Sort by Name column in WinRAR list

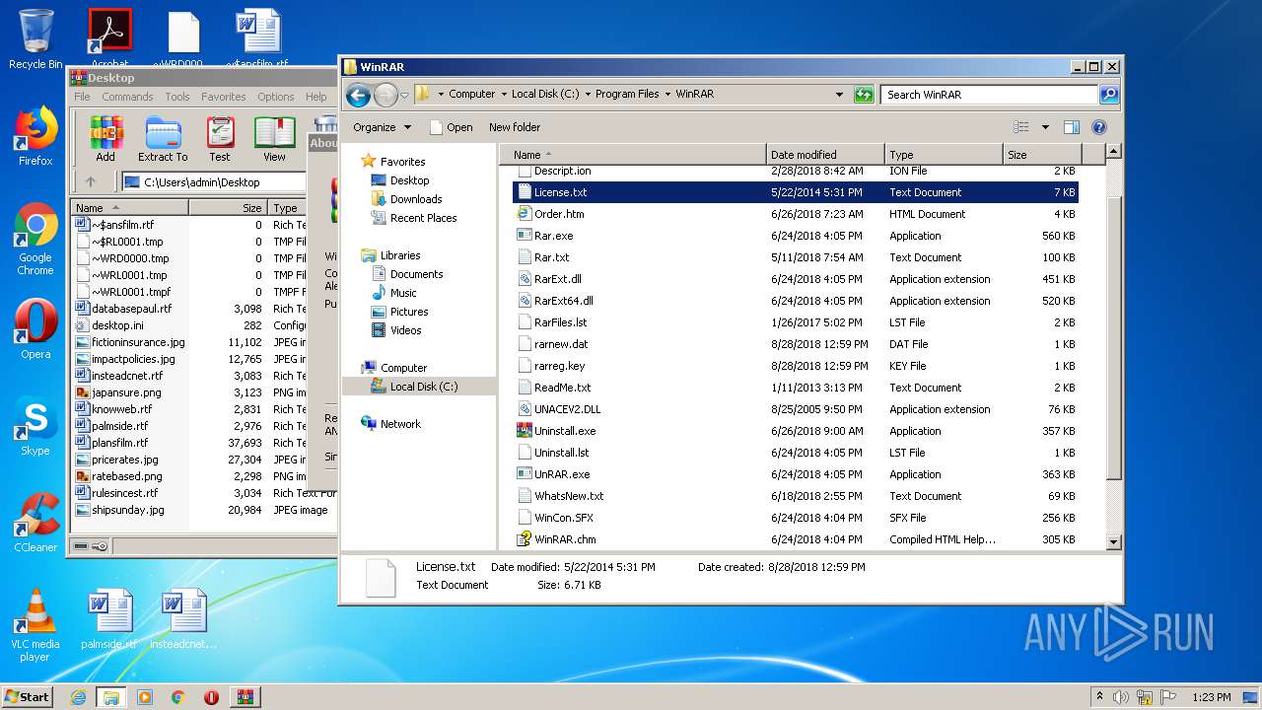[129, 208]
